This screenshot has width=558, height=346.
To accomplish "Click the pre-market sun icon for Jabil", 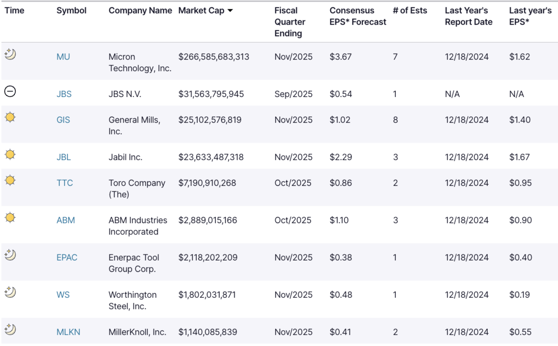I will click(10, 154).
